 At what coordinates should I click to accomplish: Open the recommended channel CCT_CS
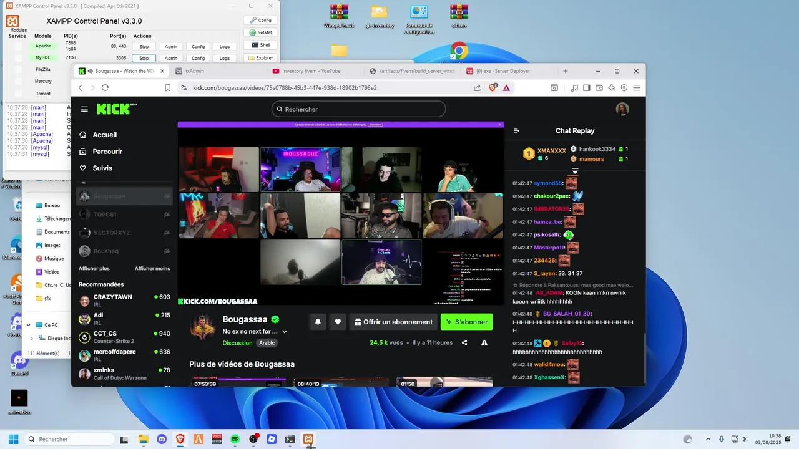click(x=124, y=337)
